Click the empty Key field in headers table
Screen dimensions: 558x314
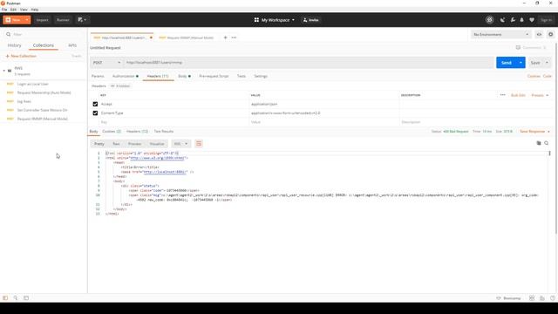point(174,122)
